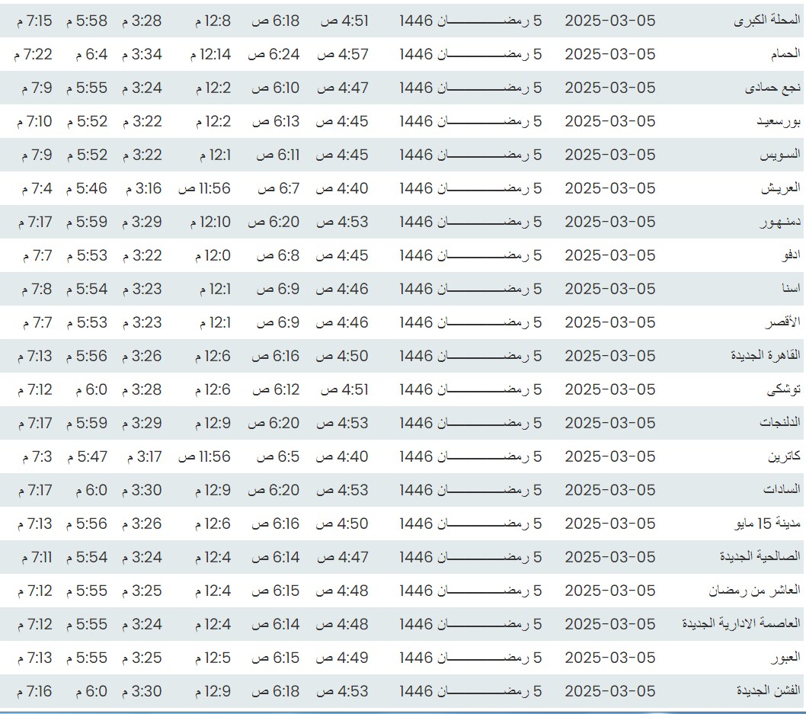
Task: Select العاصمة الادارية الجديدة city name
Action: (740, 625)
